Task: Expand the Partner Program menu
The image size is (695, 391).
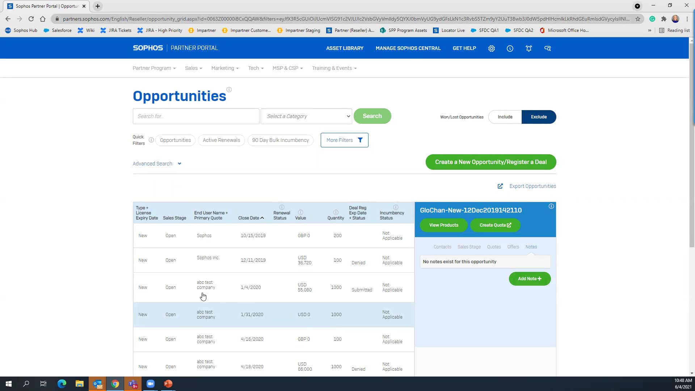Action: click(x=154, y=68)
